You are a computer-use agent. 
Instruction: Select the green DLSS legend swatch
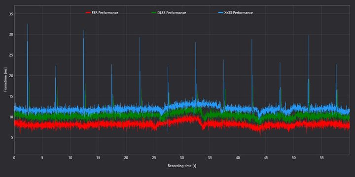154,13
